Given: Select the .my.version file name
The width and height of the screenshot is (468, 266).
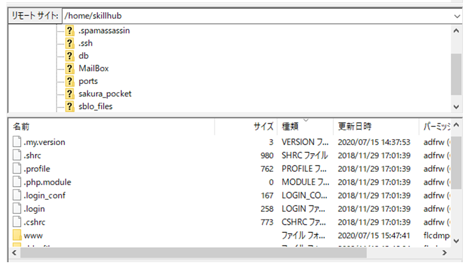Looking at the screenshot, I should click(x=45, y=142).
